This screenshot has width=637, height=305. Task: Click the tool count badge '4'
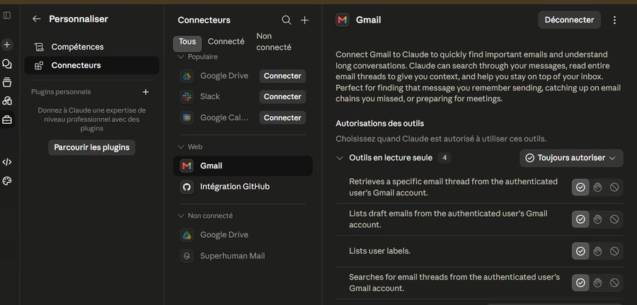444,158
